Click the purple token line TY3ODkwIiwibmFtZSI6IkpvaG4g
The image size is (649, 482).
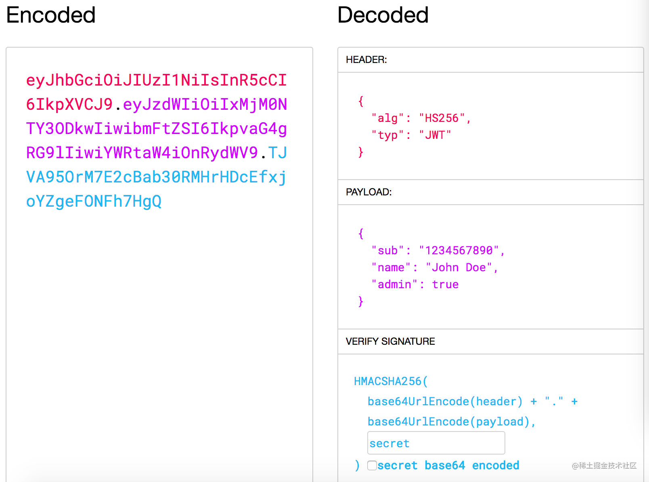157,129
